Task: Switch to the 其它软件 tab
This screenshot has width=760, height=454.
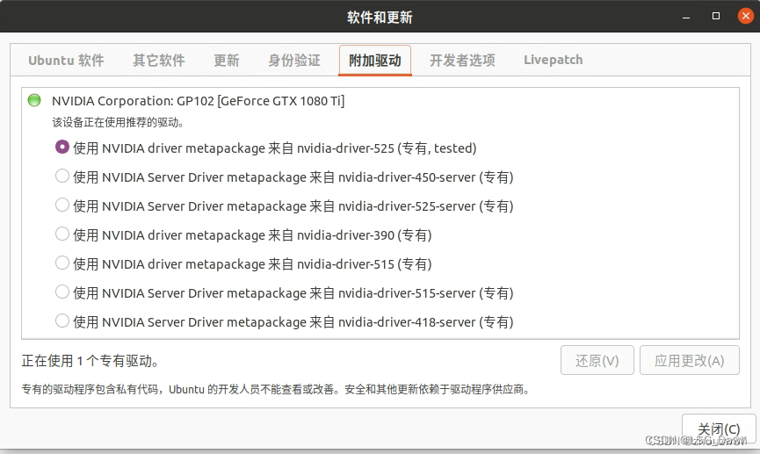Action: click(159, 61)
